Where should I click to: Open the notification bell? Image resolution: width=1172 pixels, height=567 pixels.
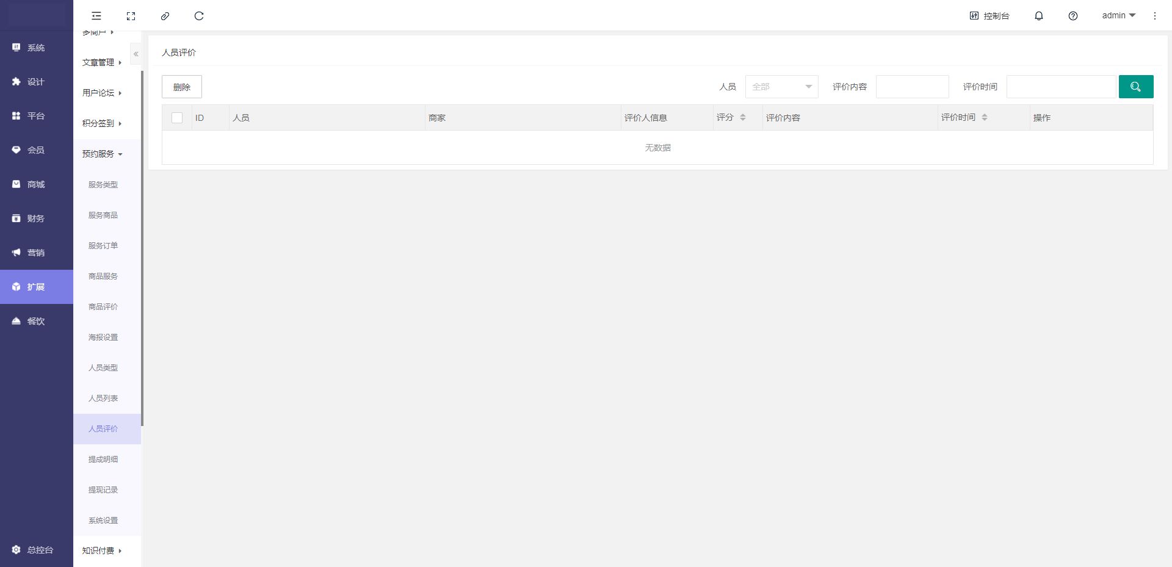click(1038, 16)
